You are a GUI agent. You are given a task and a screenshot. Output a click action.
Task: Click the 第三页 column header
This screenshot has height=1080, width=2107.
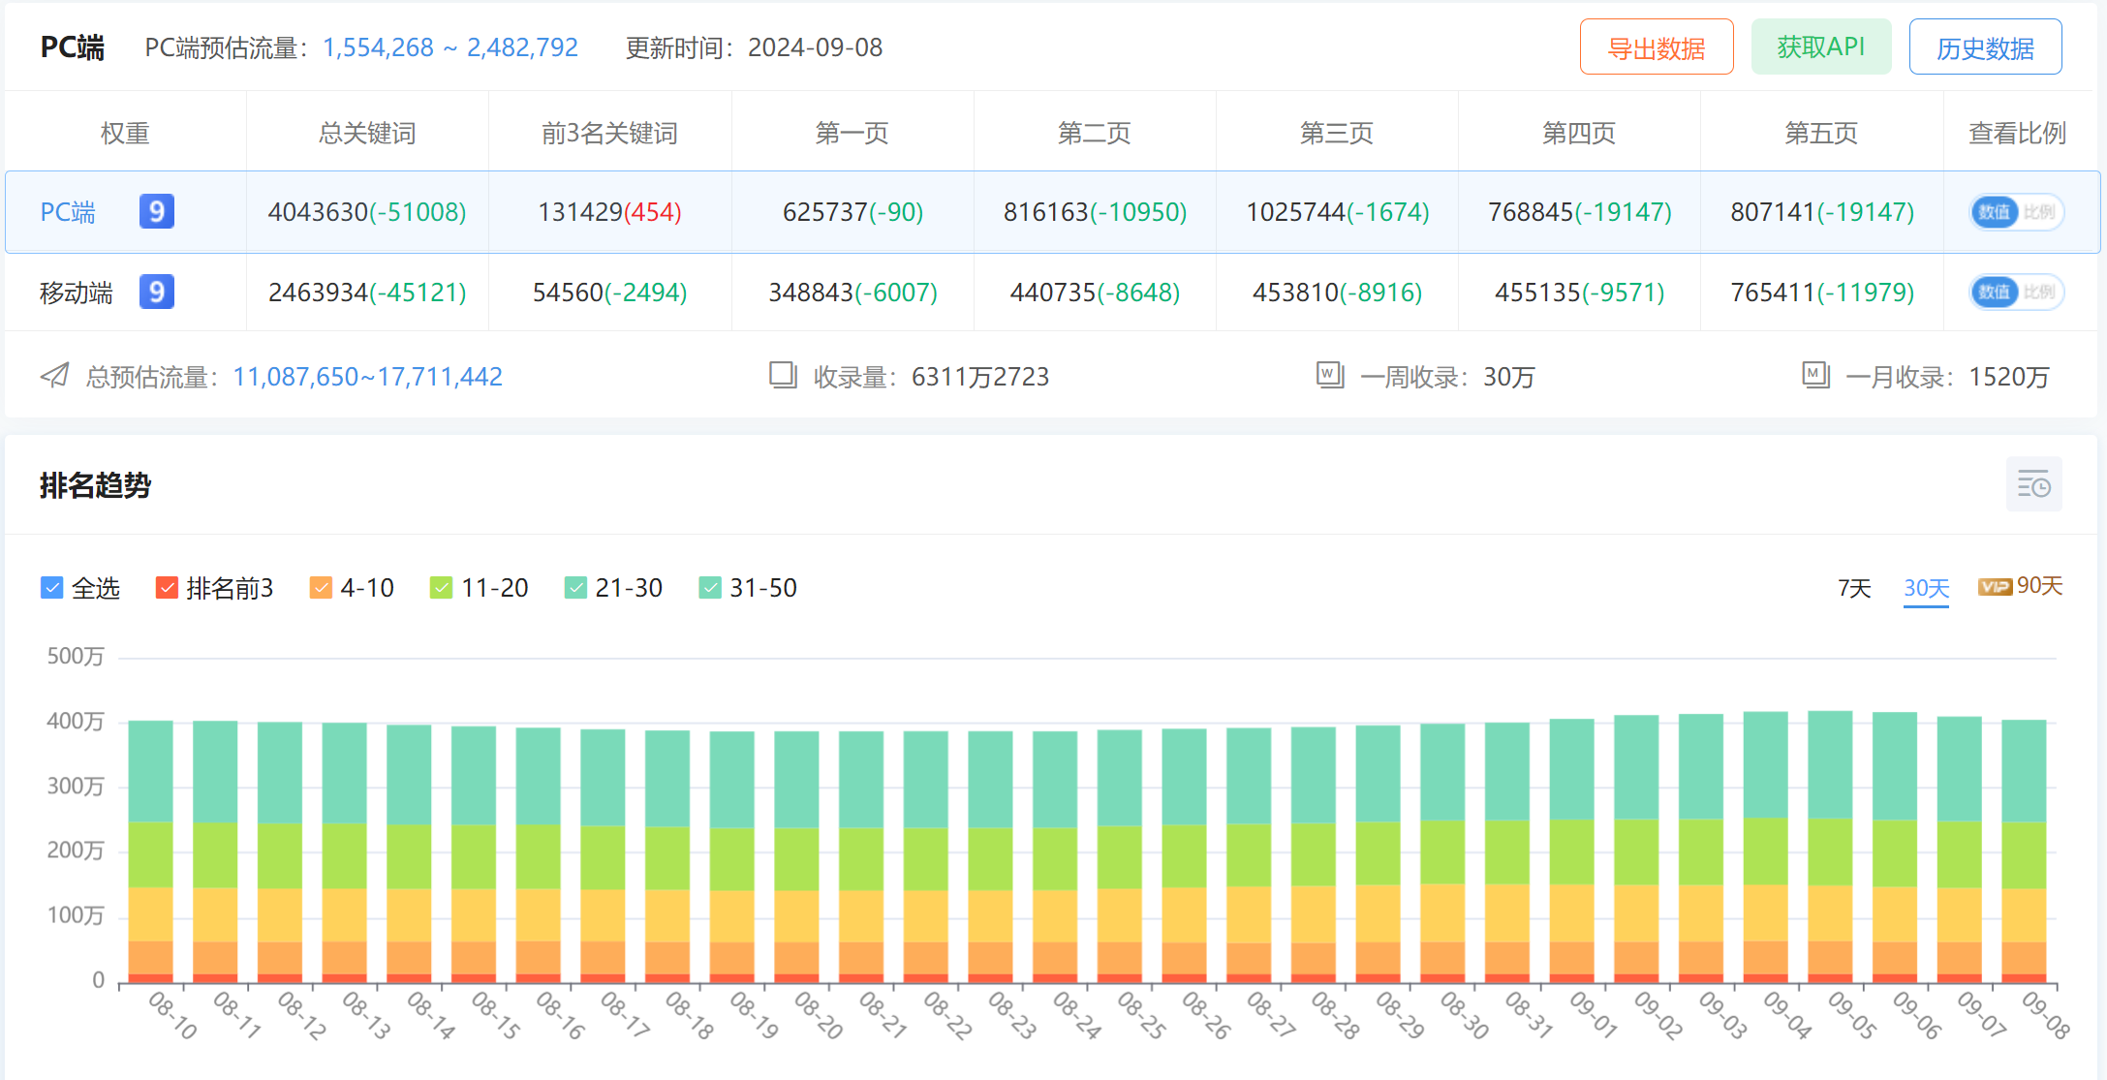click(x=1337, y=133)
